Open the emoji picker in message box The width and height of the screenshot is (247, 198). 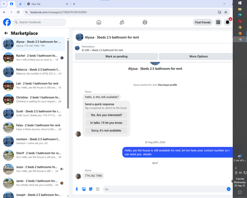[229, 189]
